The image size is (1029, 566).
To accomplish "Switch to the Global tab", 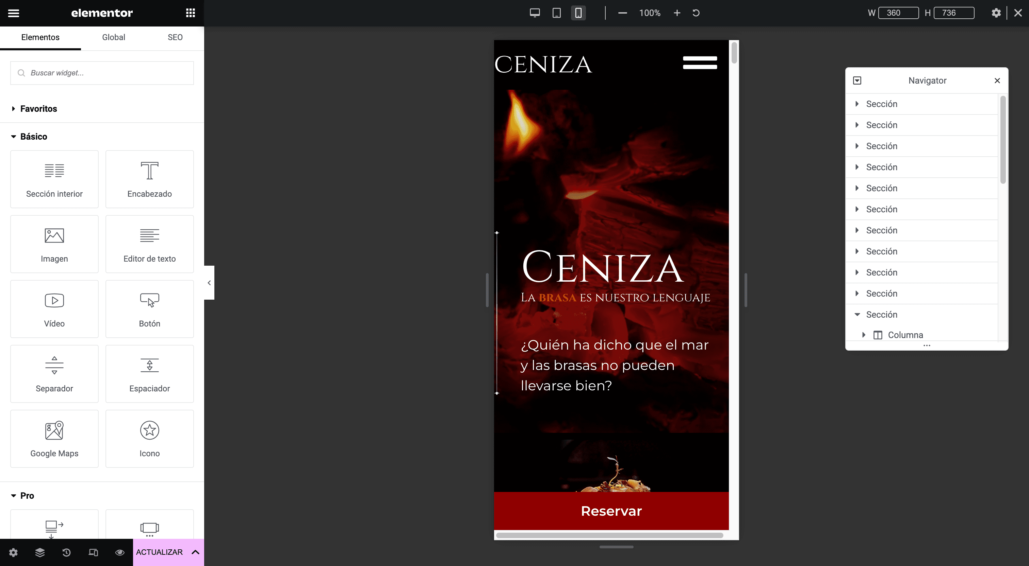I will pyautogui.click(x=113, y=37).
